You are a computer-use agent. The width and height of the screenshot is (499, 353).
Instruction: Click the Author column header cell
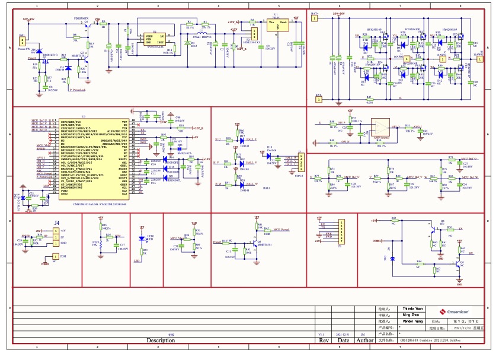[x=365, y=341]
